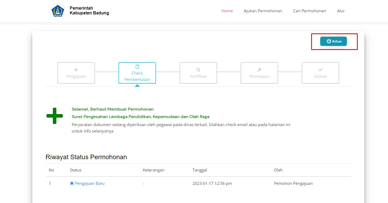
Task: Click the large green plus icon
Action: (55, 116)
